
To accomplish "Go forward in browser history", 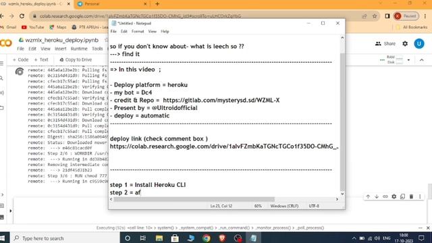I will click(x=11, y=16).
